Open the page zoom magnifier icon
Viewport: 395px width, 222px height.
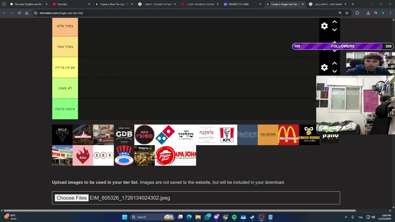point(340,13)
